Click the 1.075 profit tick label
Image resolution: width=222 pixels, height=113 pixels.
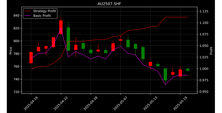tap(204, 34)
